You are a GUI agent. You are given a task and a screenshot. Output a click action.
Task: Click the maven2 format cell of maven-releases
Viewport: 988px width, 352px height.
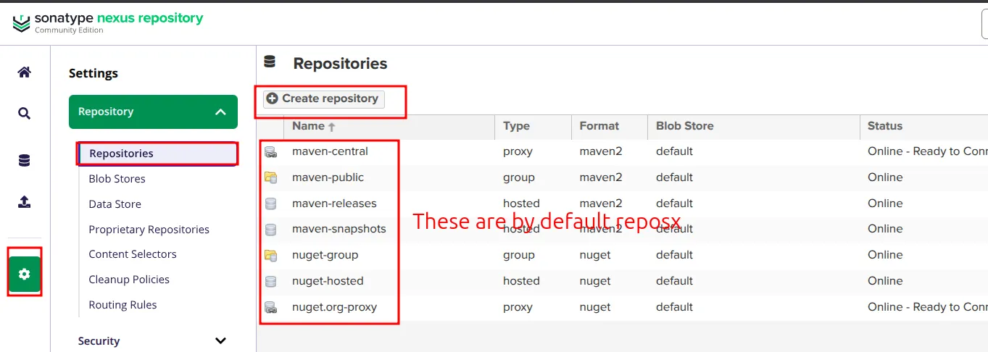(x=601, y=204)
